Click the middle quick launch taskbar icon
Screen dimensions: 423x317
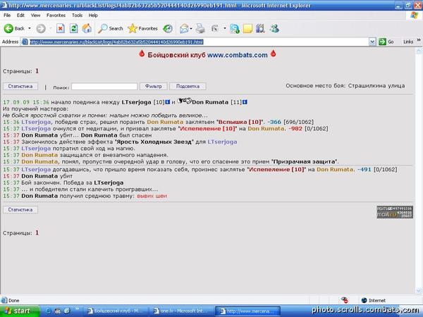coord(58,311)
